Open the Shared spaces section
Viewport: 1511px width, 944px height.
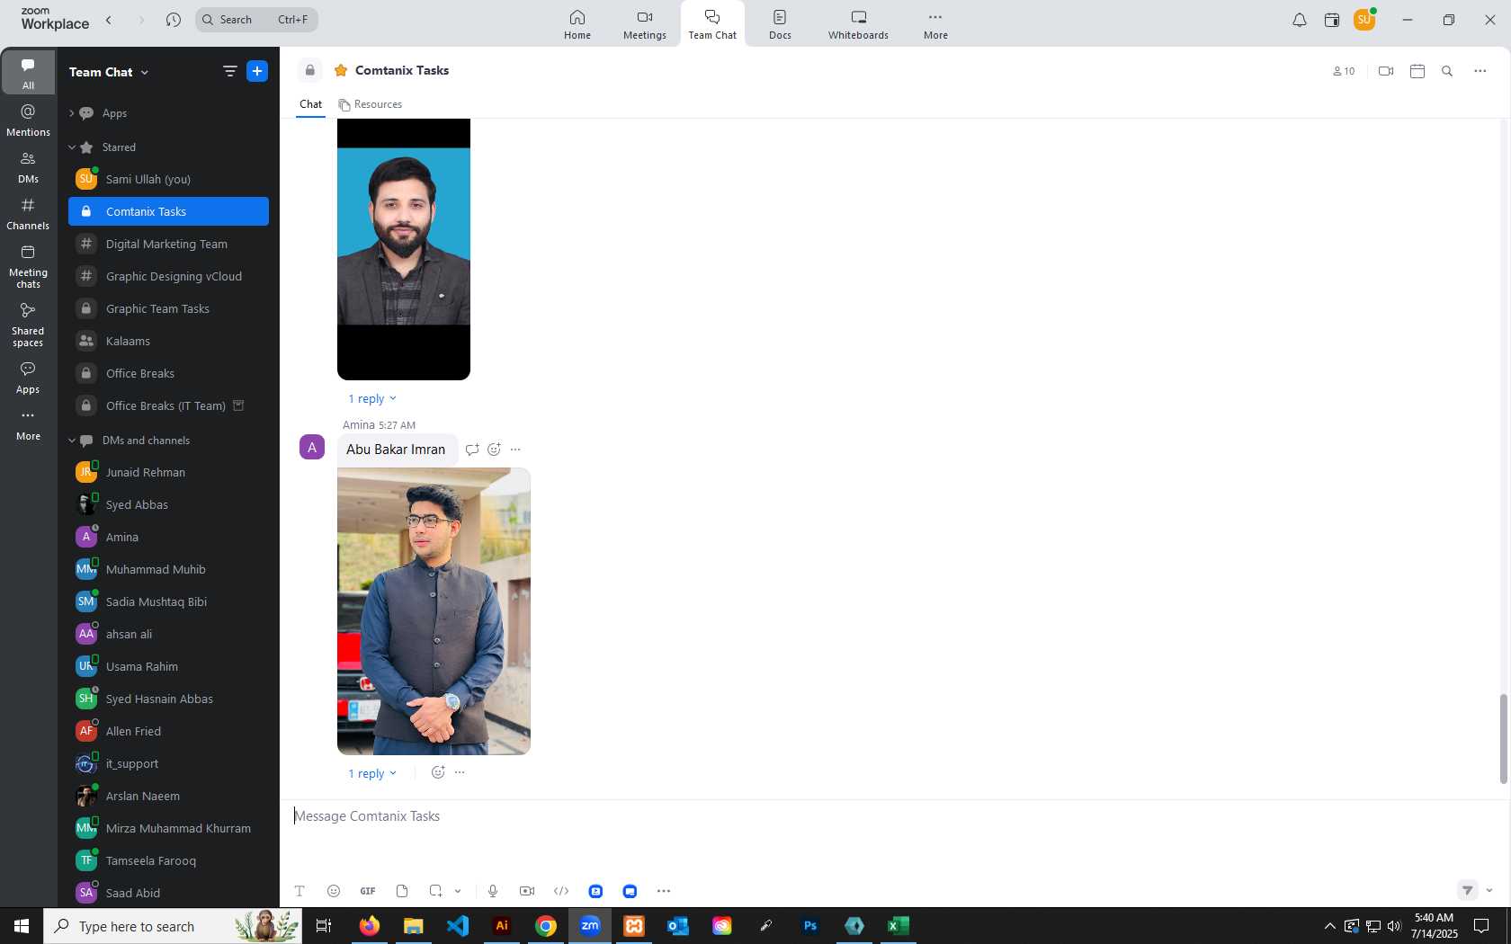pyautogui.click(x=28, y=325)
